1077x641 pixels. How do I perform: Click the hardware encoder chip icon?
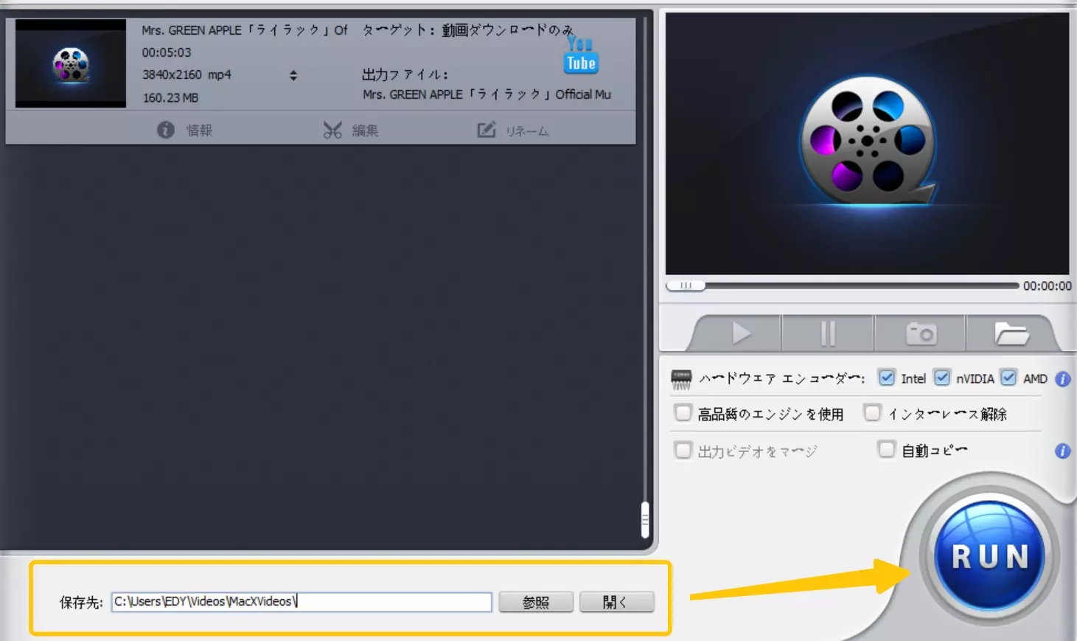681,379
